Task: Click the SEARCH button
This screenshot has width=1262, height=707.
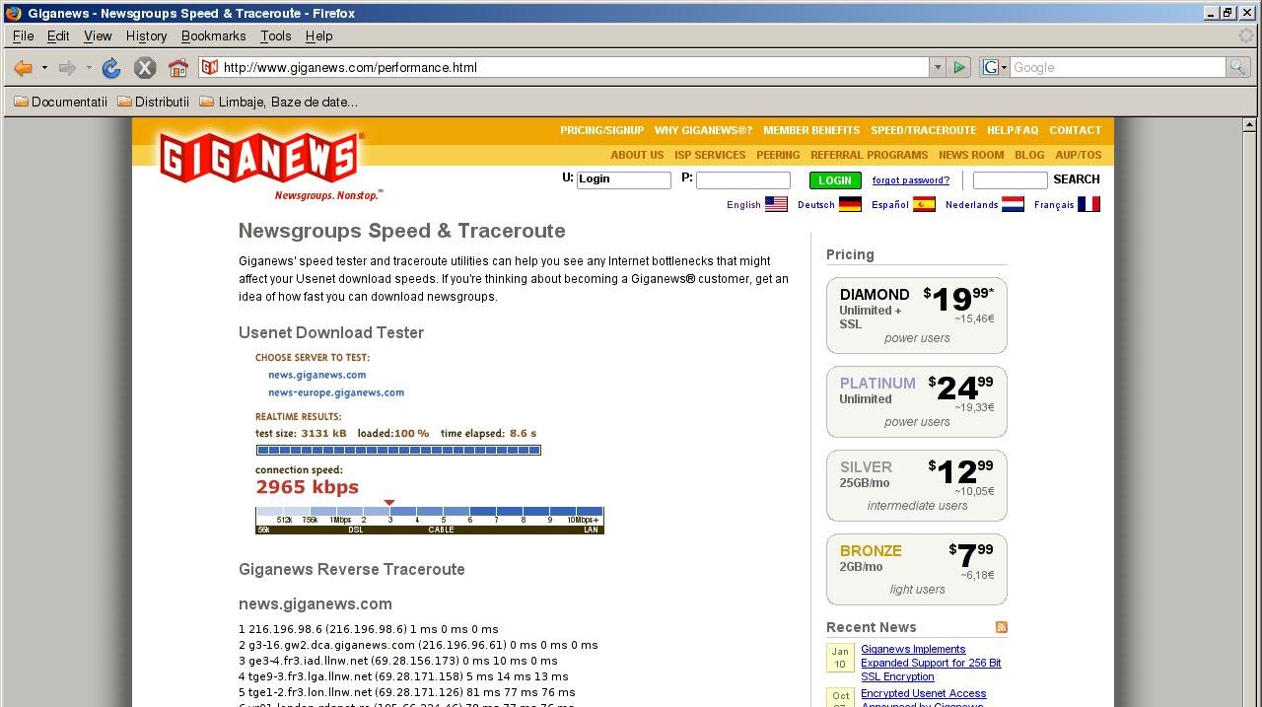Action: click(x=1077, y=179)
